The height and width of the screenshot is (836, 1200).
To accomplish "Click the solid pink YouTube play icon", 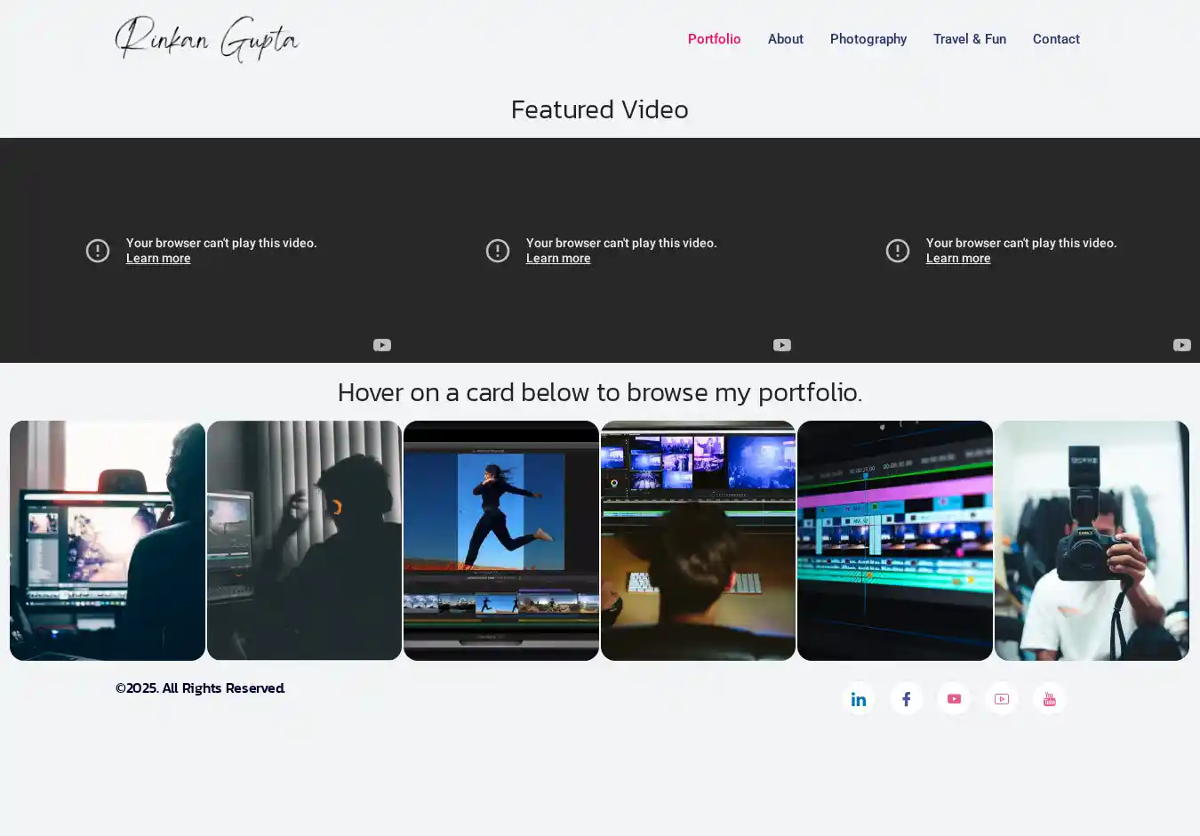I will click(x=954, y=699).
